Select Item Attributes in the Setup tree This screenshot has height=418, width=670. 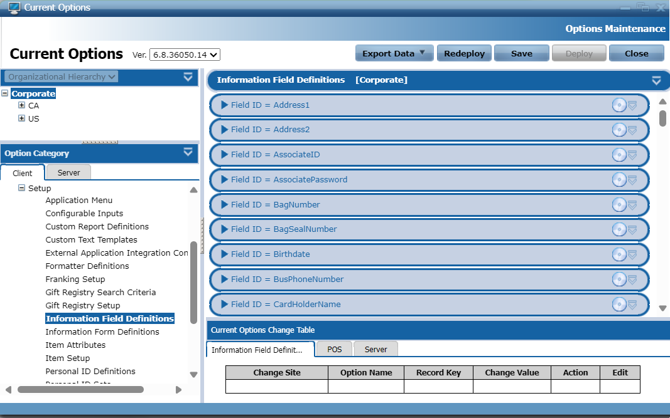pos(75,345)
